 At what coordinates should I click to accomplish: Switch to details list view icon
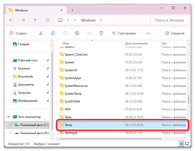coord(181,144)
